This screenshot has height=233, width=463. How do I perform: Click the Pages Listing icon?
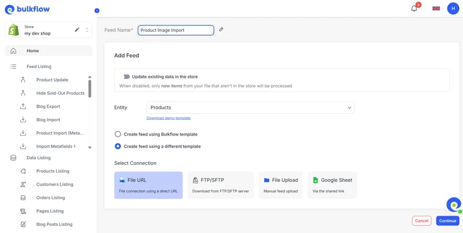(23, 211)
